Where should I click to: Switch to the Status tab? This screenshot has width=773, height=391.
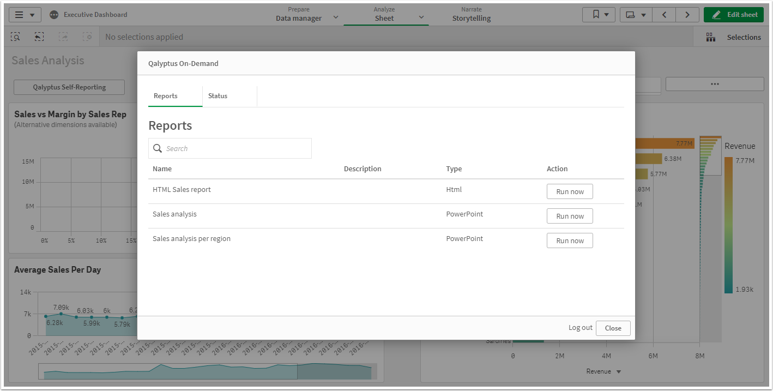(218, 96)
